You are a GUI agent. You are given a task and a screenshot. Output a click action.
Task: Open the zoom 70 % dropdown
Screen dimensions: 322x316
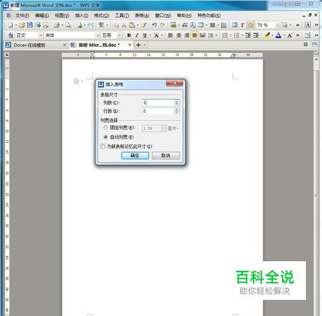point(278,25)
